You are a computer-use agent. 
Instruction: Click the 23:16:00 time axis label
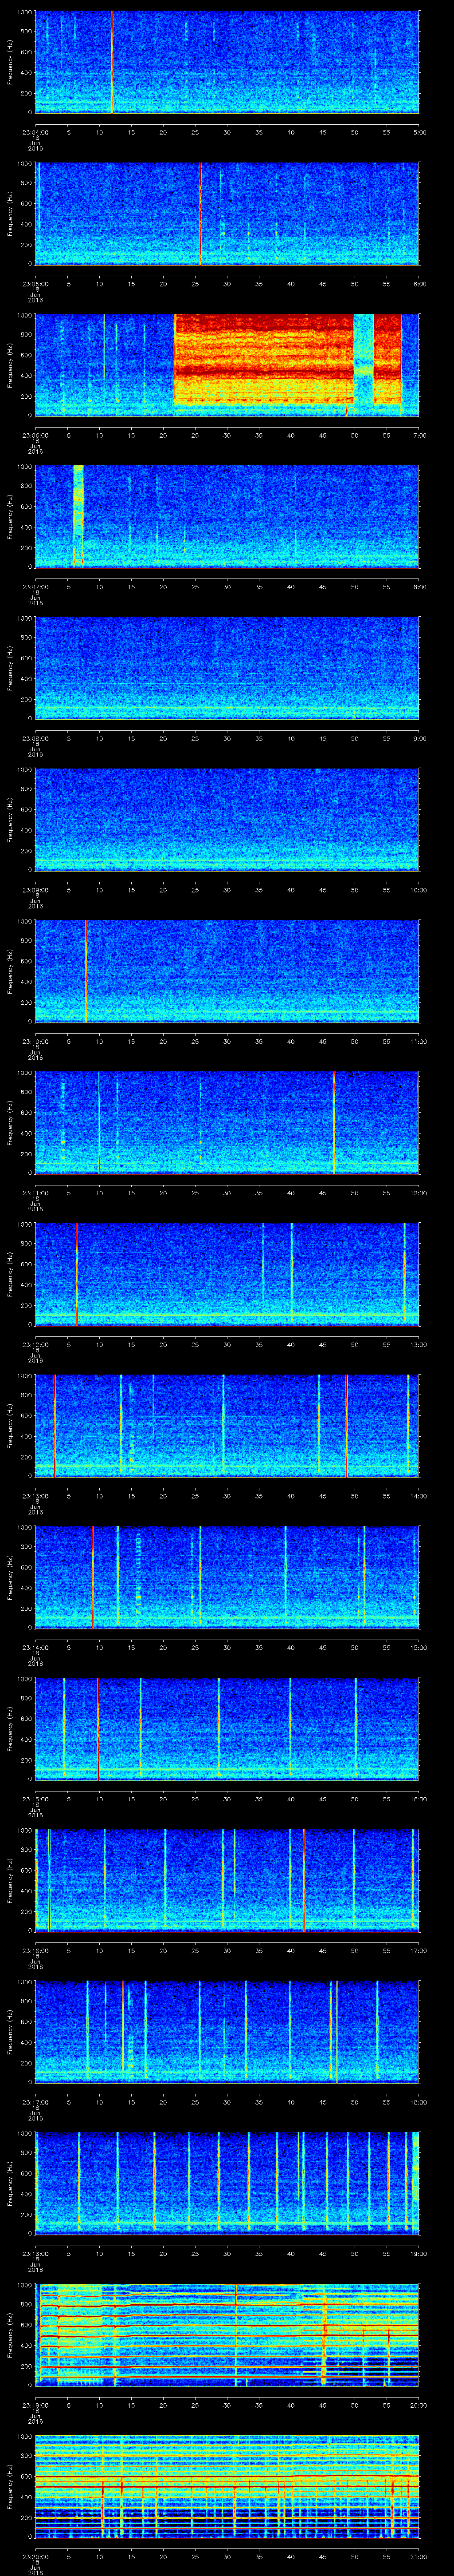point(35,1950)
